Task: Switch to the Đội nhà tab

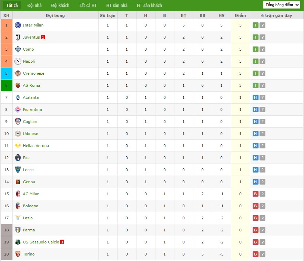Action: click(33, 6)
